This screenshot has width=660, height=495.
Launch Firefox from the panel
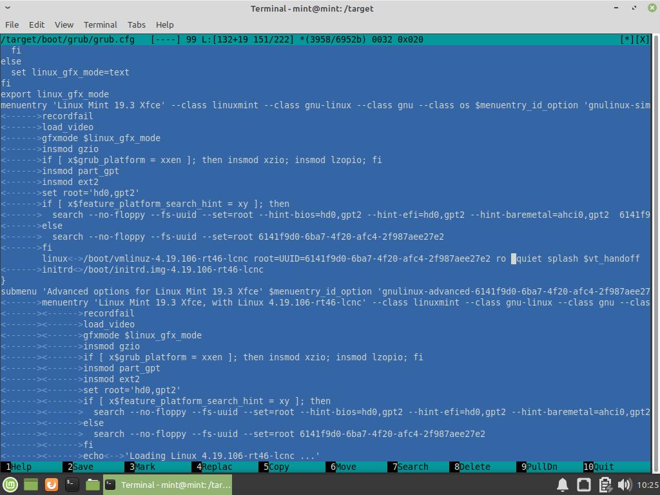pyautogui.click(x=52, y=485)
